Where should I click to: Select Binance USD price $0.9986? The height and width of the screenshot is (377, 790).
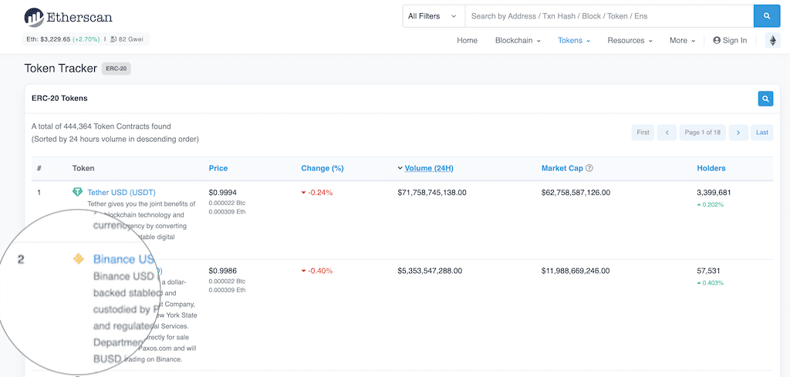[x=223, y=271]
